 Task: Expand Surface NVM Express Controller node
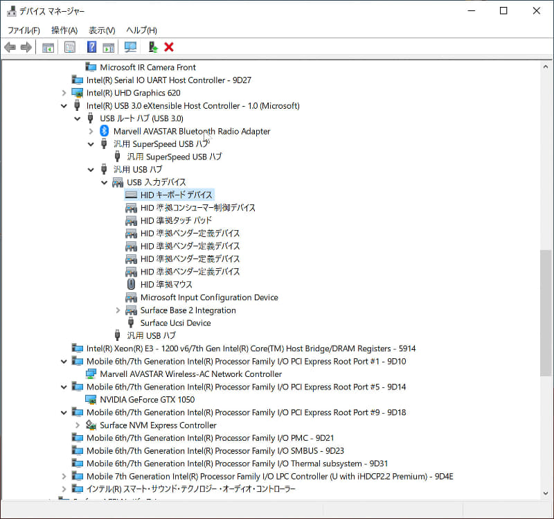click(x=78, y=425)
